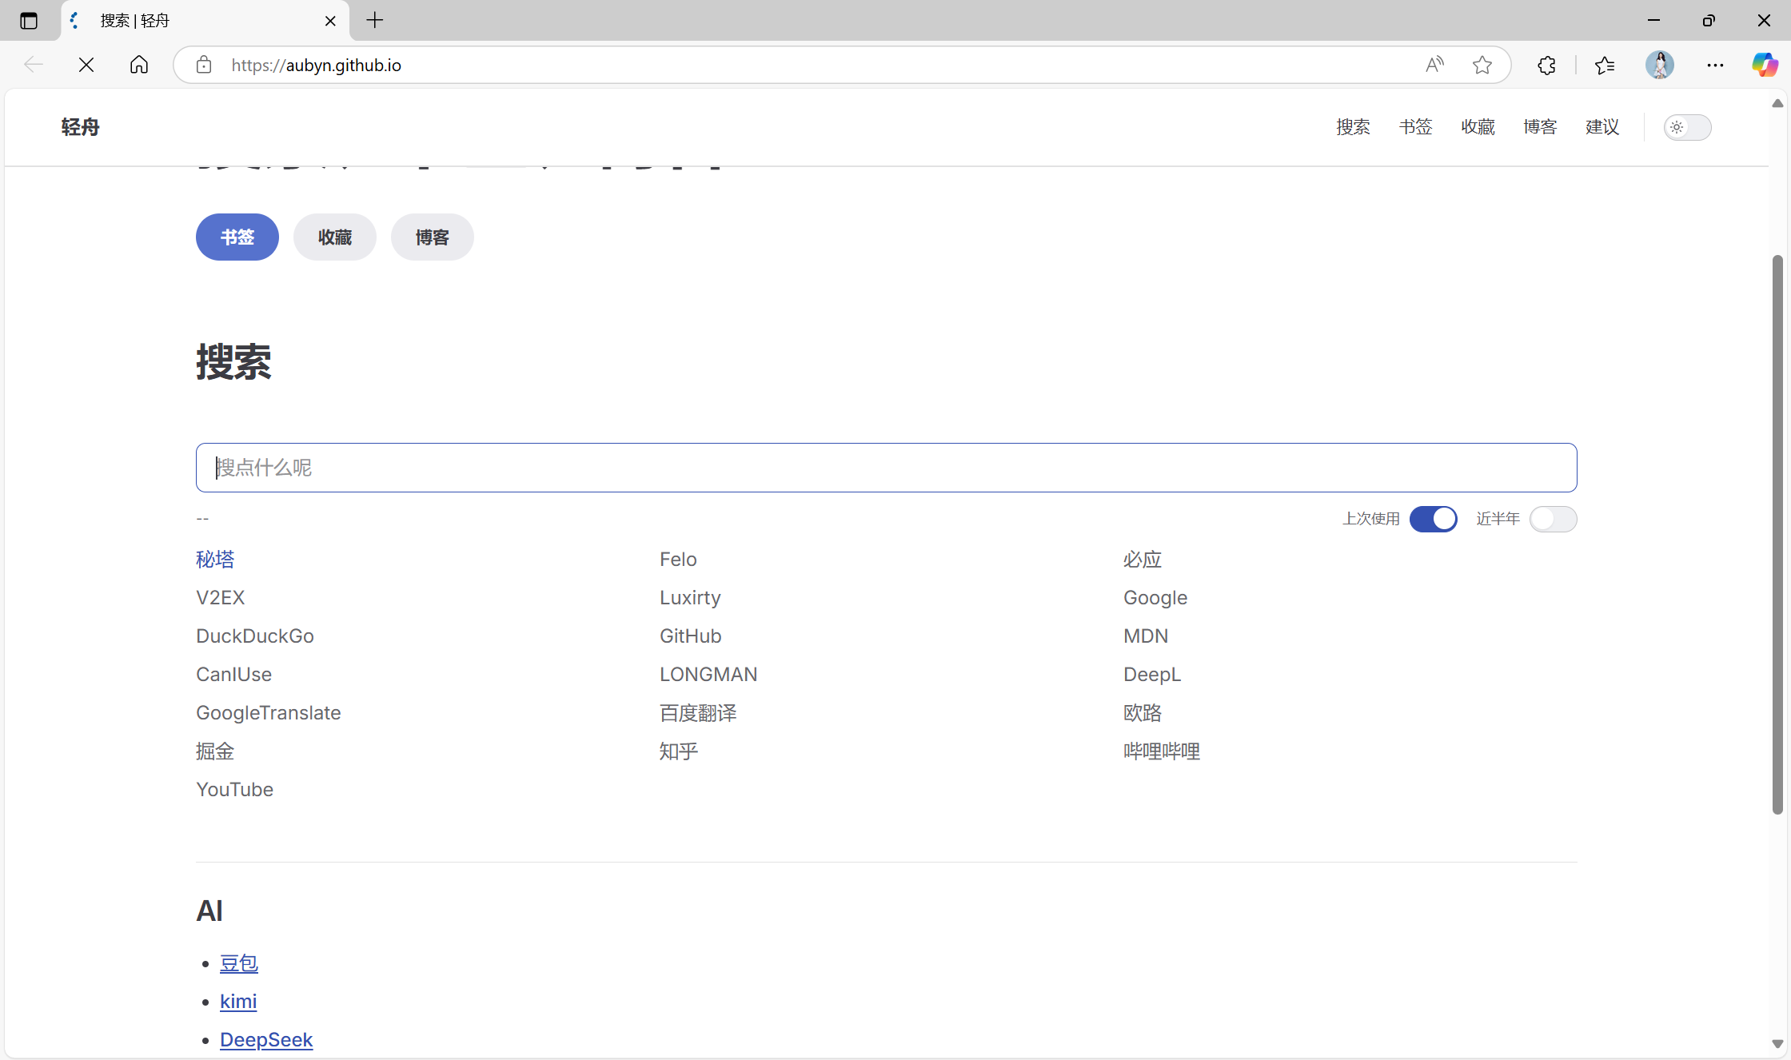This screenshot has width=1791, height=1060.
Task: Activate Read aloud icon
Action: pyautogui.click(x=1435, y=65)
